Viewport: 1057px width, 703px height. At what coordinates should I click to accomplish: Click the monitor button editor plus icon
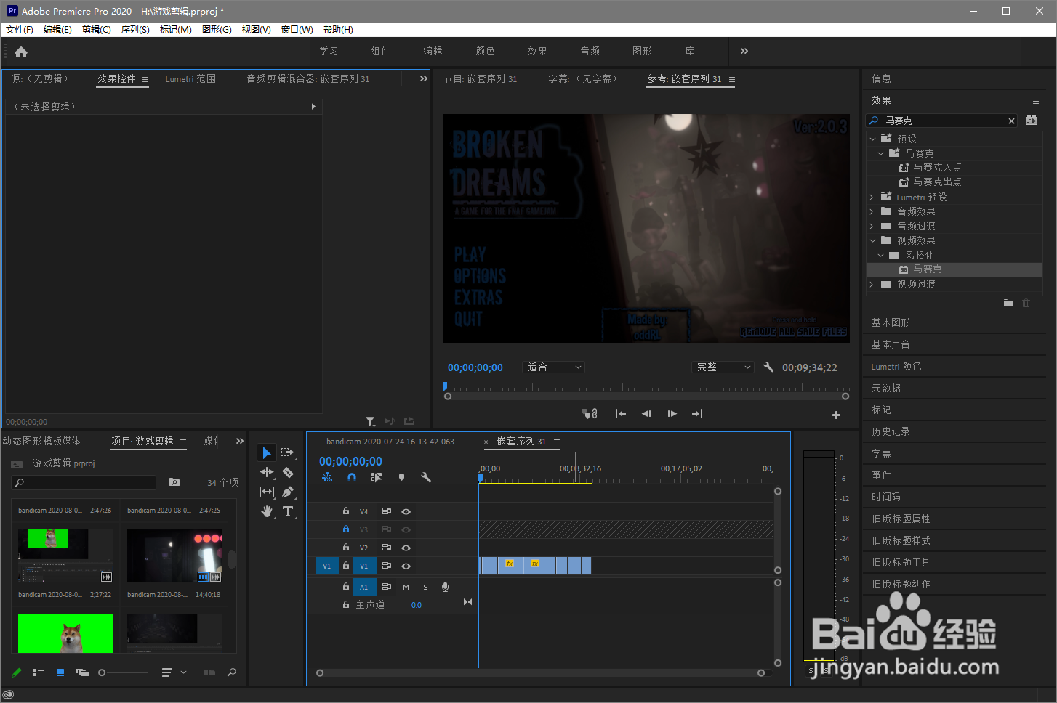(x=836, y=415)
